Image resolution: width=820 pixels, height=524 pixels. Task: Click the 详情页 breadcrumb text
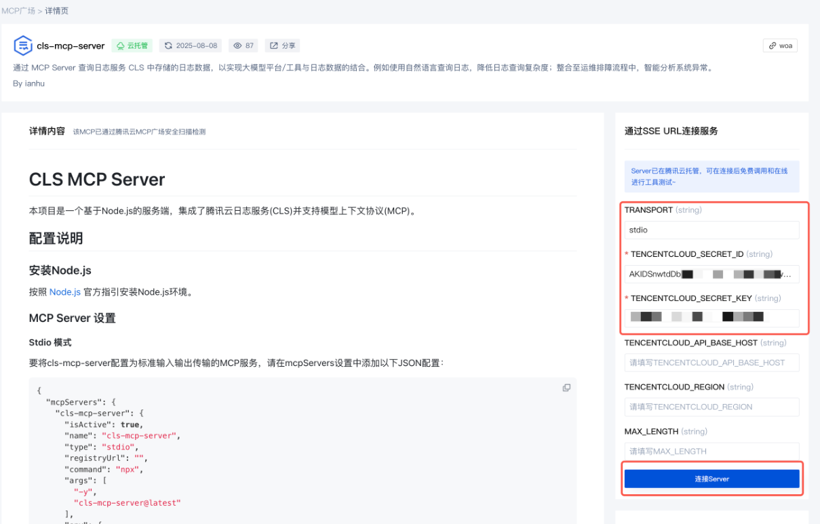(57, 11)
